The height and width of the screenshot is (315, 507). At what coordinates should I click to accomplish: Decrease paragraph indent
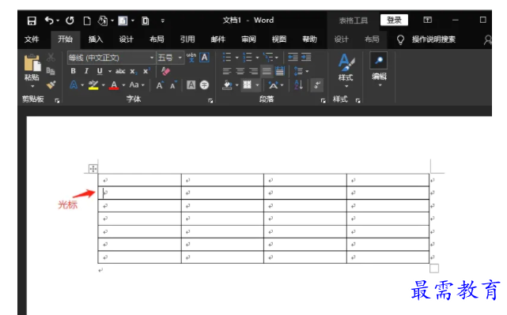pyautogui.click(x=293, y=58)
